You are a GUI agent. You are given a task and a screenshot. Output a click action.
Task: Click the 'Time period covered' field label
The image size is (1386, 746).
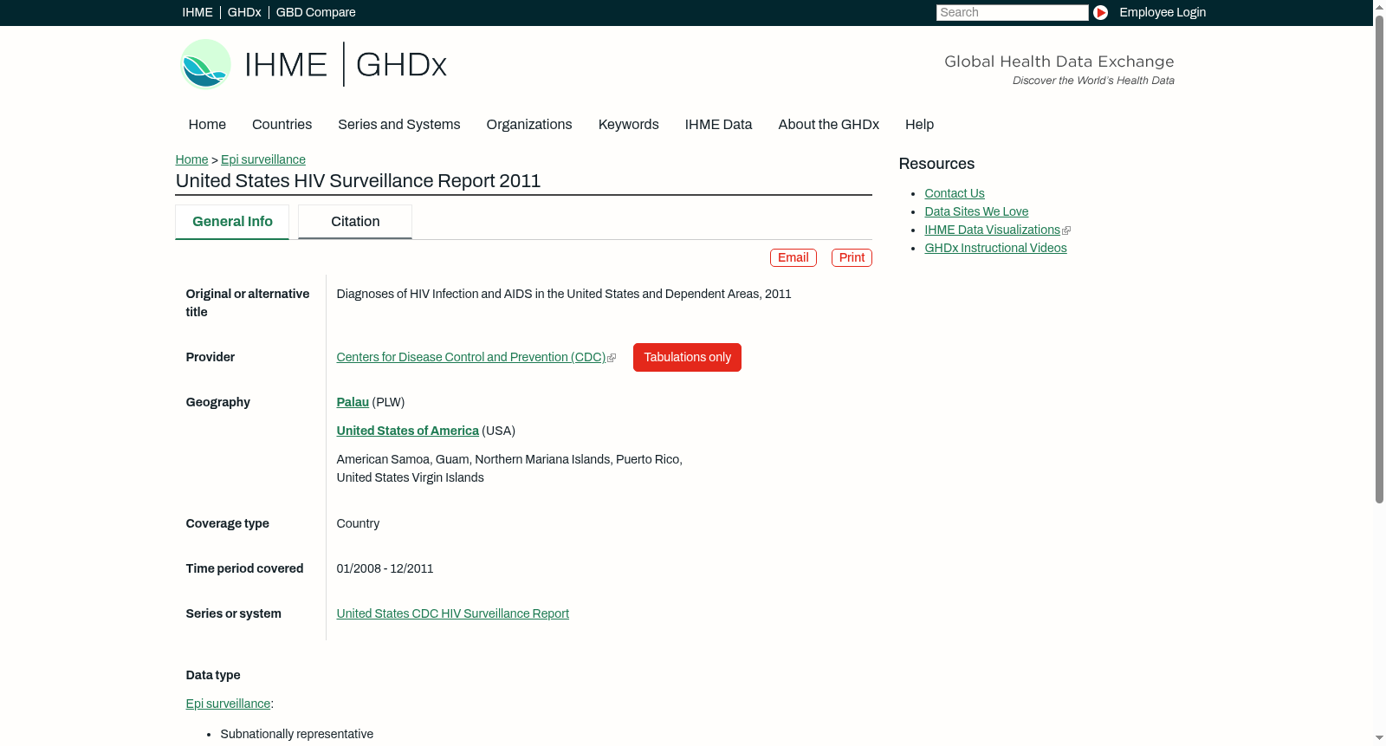[245, 568]
